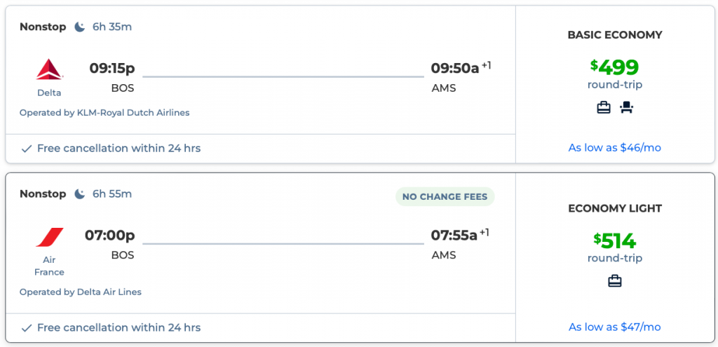Click the NO CHANGE FEES badge
Image resolution: width=718 pixels, height=347 pixels.
445,197
